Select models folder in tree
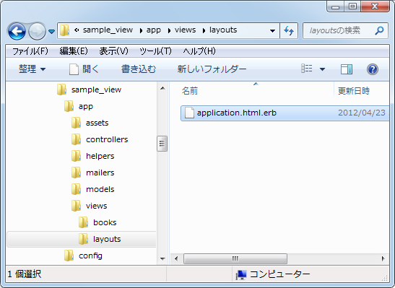The image size is (395, 288). (100, 190)
